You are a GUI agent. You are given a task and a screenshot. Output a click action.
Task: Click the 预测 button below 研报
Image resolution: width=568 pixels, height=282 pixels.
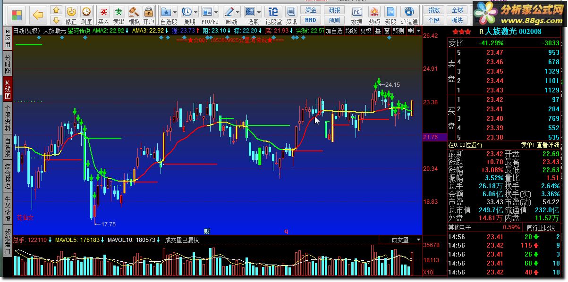pos(334,20)
